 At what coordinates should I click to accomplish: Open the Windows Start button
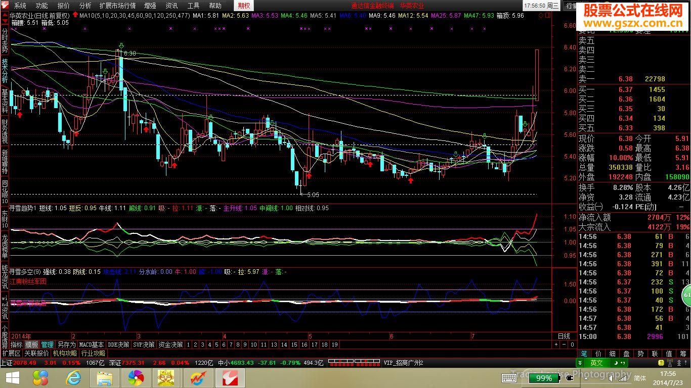[12, 378]
